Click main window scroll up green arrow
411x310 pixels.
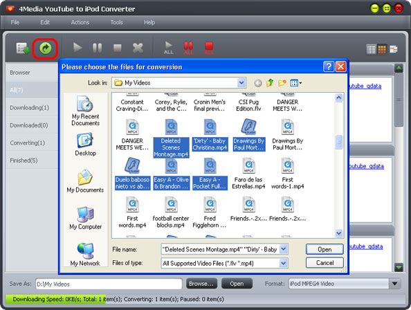coord(399,69)
